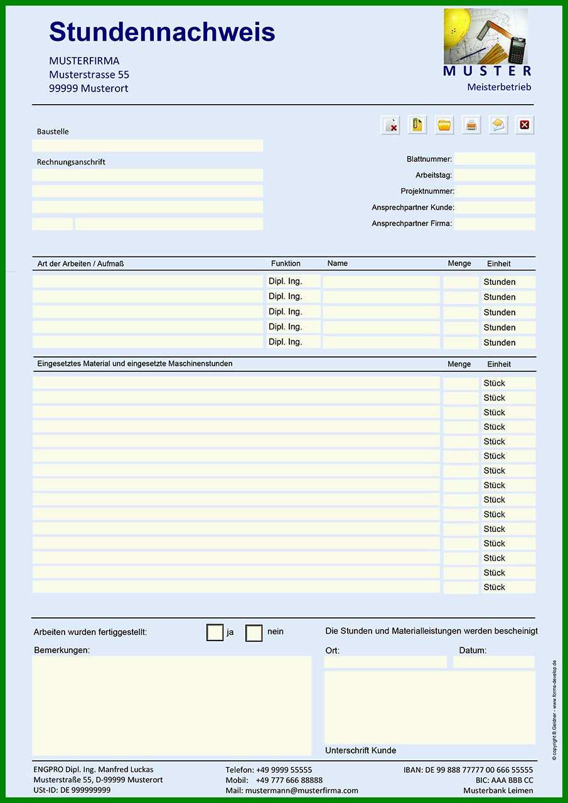Select the "MUSTERFIRMA" company name text
The width and height of the screenshot is (568, 803).
(x=84, y=61)
